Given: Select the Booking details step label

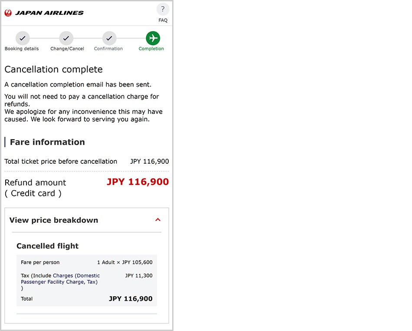Looking at the screenshot, I should coord(22,49).
